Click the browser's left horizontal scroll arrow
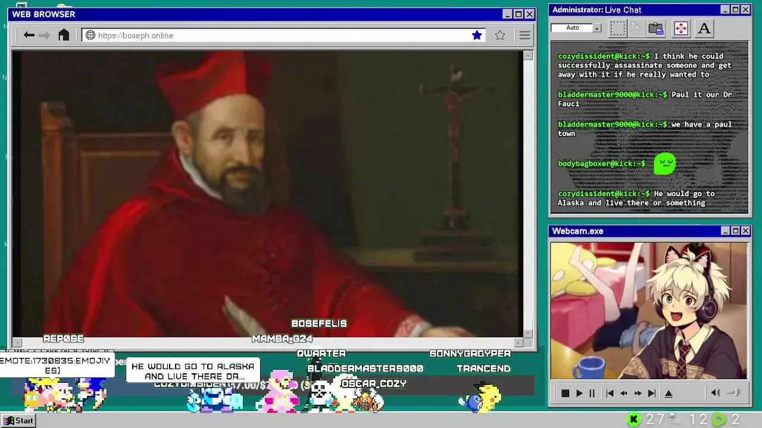This screenshot has width=762, height=428. point(17,342)
